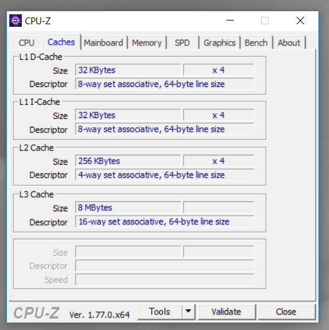Click L1 I-Cache descriptor 8-way field
The width and height of the screenshot is (329, 330).
point(165,129)
